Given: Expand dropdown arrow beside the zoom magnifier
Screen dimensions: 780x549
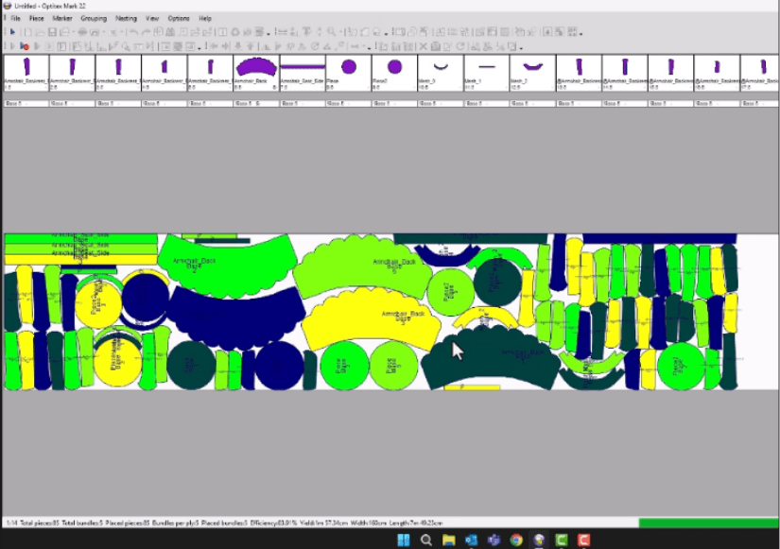Looking at the screenshot, I should coord(339,32).
